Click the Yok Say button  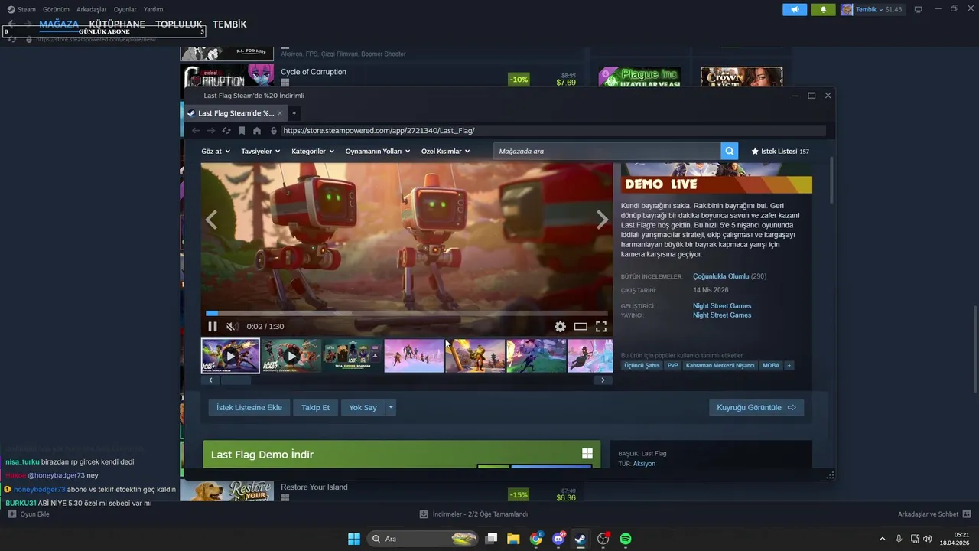pos(363,408)
